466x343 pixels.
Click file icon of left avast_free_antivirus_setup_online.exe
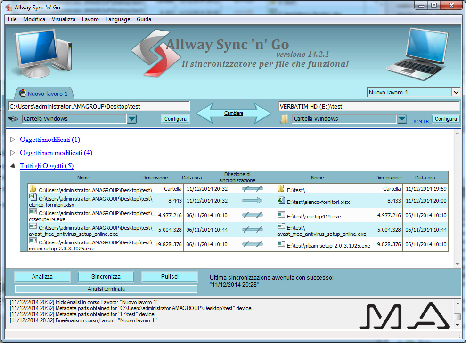click(x=33, y=226)
